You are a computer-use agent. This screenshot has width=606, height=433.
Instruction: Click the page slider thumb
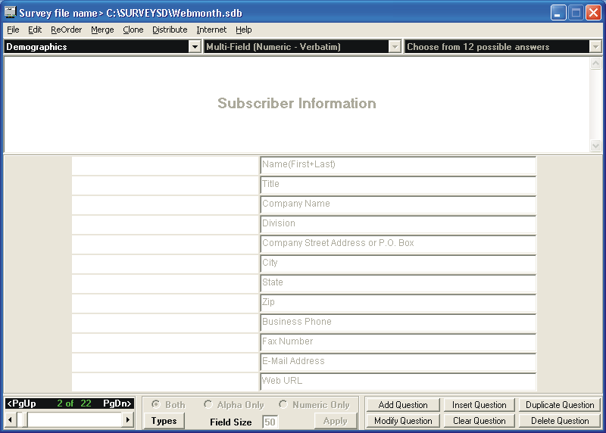coord(25,419)
